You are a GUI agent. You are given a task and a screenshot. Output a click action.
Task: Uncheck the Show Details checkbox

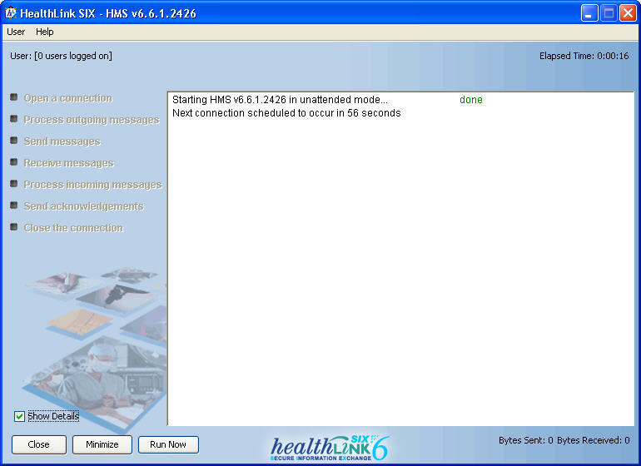pyautogui.click(x=19, y=417)
